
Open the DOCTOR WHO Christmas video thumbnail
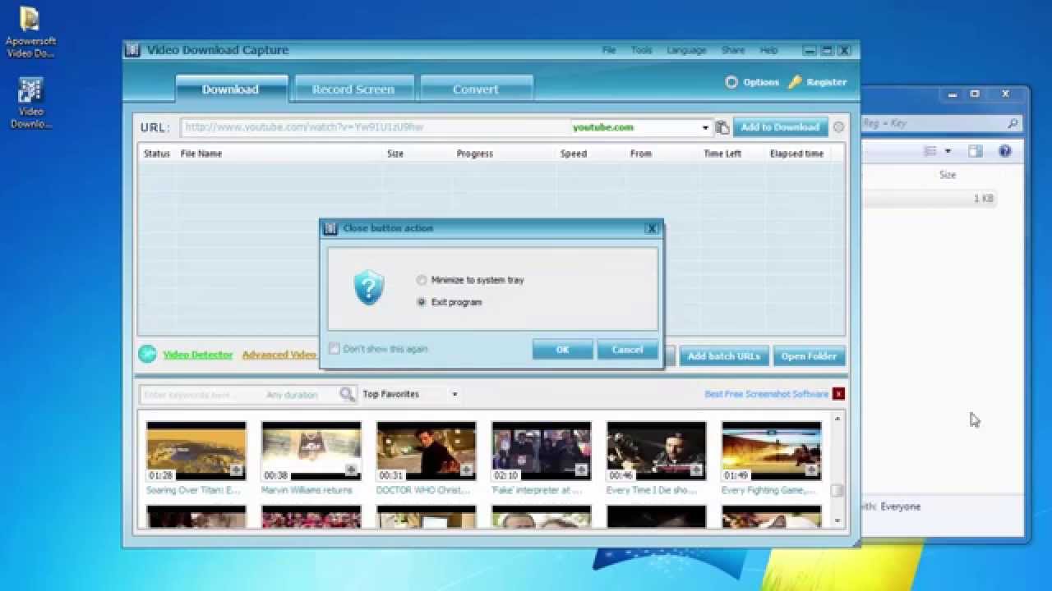pos(427,451)
